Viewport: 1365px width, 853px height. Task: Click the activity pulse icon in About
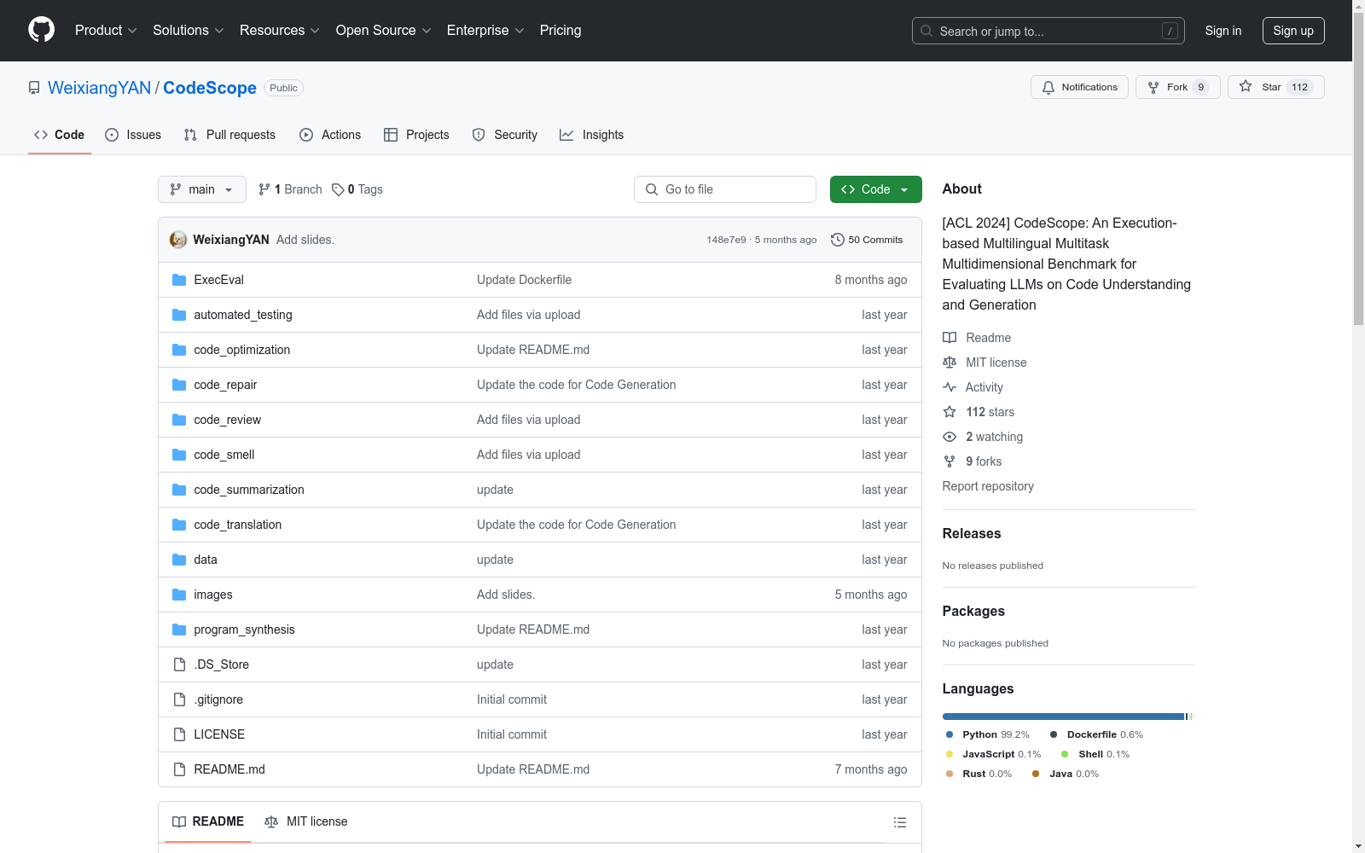(x=950, y=387)
